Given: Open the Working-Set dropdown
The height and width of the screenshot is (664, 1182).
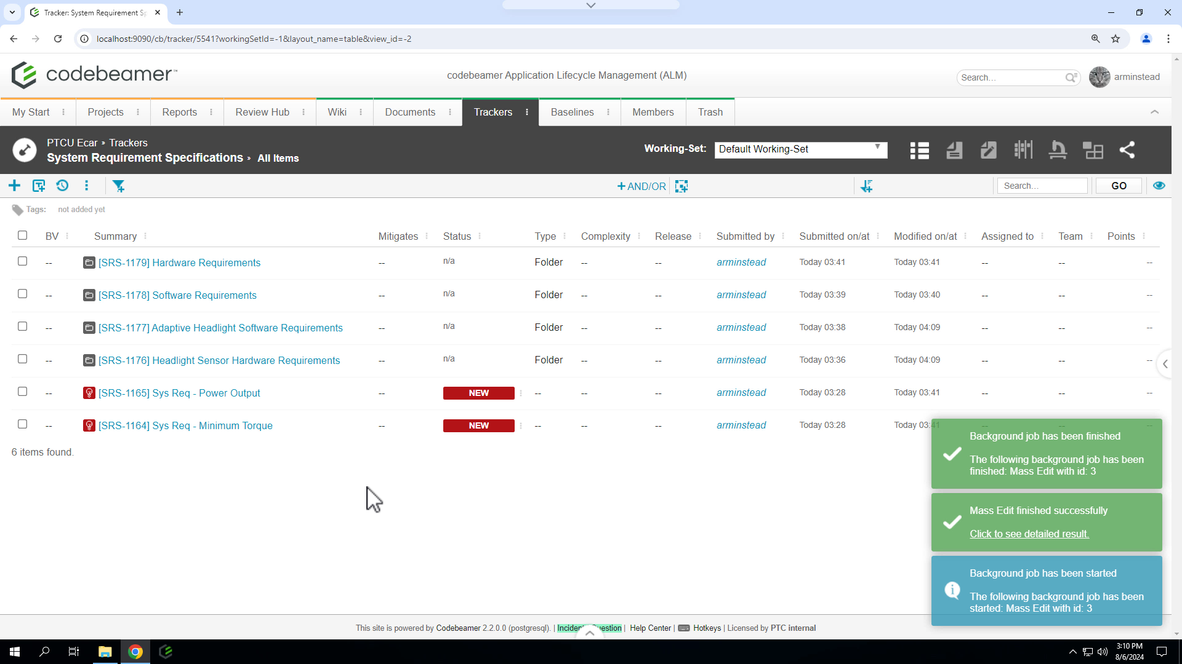Looking at the screenshot, I should (x=801, y=149).
